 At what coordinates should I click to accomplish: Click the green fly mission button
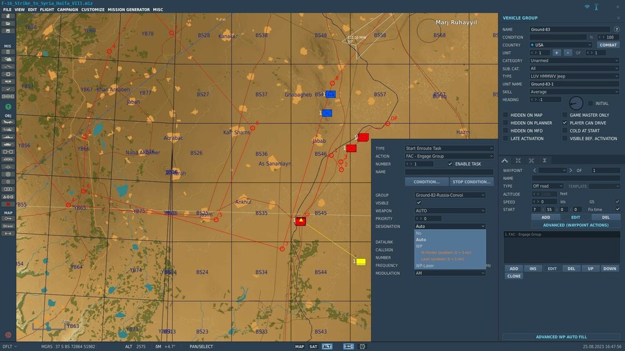pyautogui.click(x=8, y=107)
